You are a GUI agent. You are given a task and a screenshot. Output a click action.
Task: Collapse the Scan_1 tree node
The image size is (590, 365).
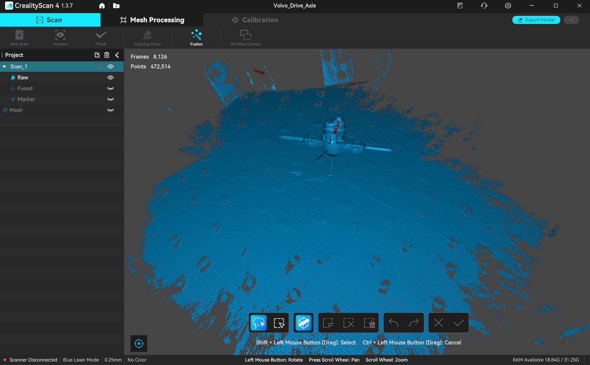4,67
